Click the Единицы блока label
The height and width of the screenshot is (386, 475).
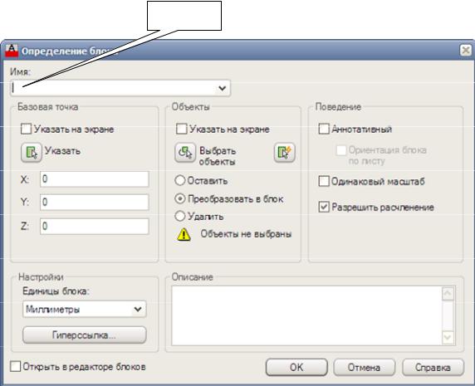[x=56, y=291]
